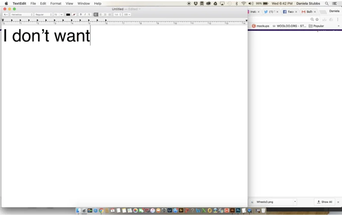Open the list bullets and numbering dropdown

[127, 15]
